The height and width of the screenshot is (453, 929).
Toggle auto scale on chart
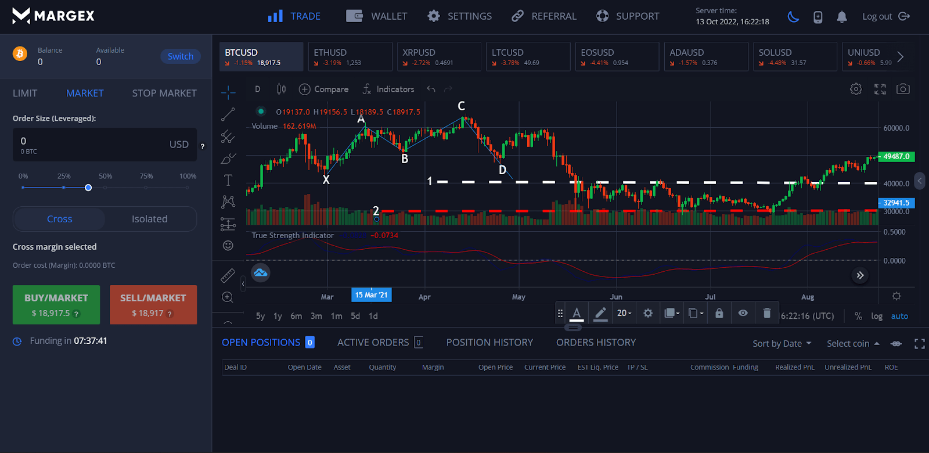point(899,316)
